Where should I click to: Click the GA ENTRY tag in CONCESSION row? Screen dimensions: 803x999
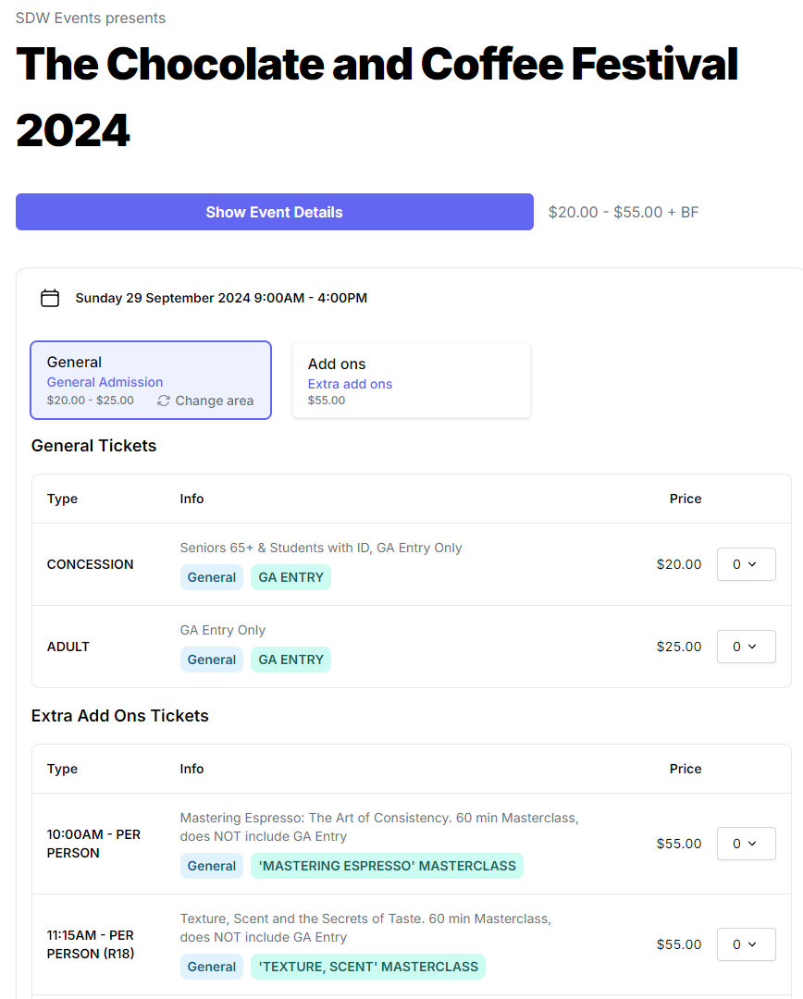tap(290, 577)
